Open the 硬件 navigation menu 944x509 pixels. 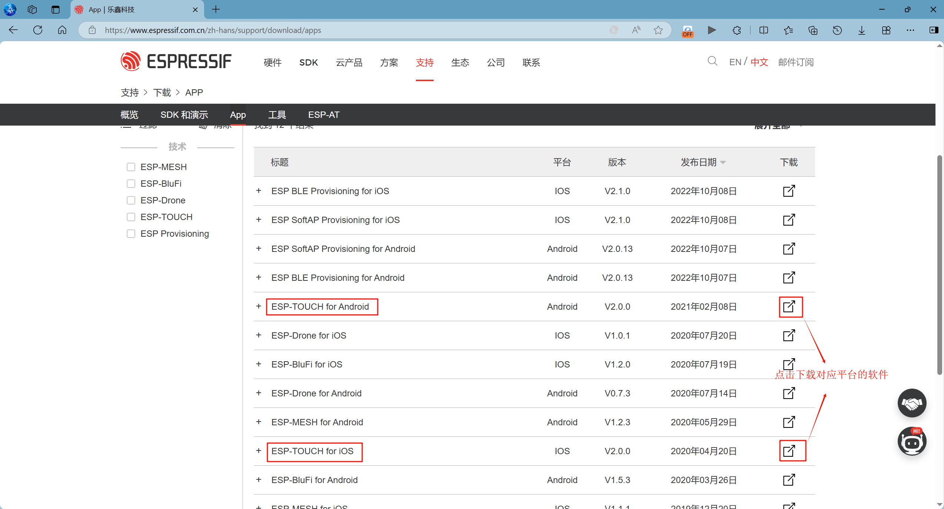coord(273,63)
